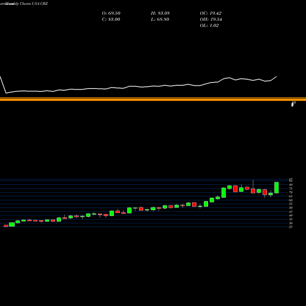Click the 'OC: 19.42' reading

[x=211, y=13]
